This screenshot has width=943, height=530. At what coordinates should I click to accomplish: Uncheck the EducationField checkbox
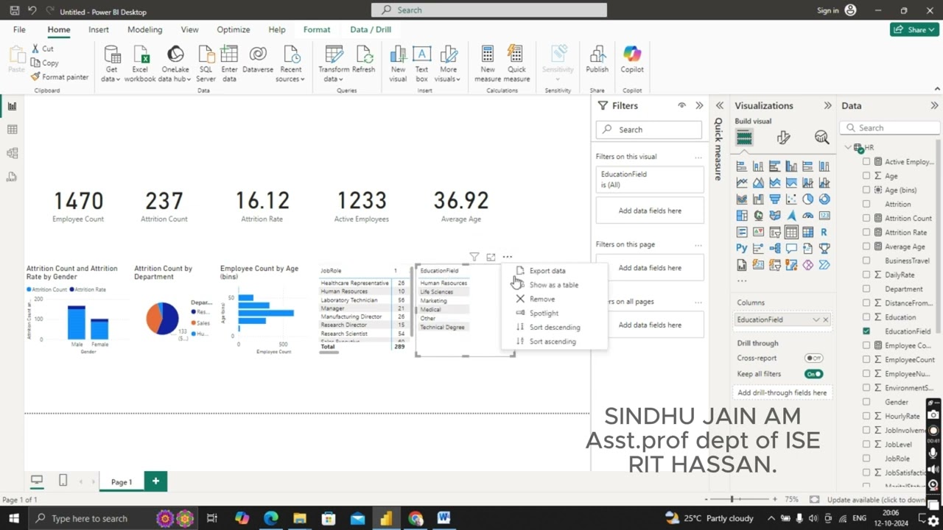[866, 331]
